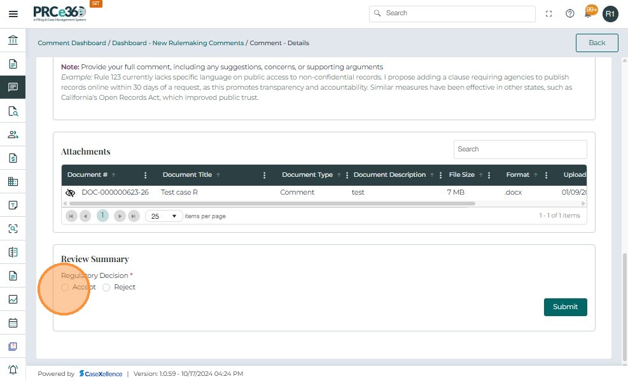Viewport: 628px width, 381px height.
Task: Open Document Title column menu
Action: [x=265, y=175]
